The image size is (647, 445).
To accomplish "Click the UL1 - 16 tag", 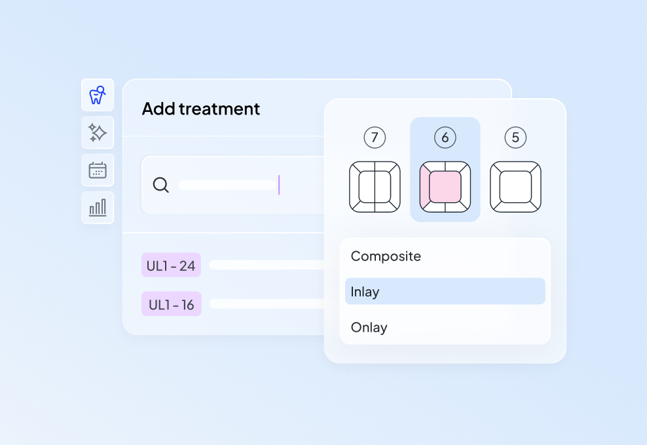I will coord(171,304).
